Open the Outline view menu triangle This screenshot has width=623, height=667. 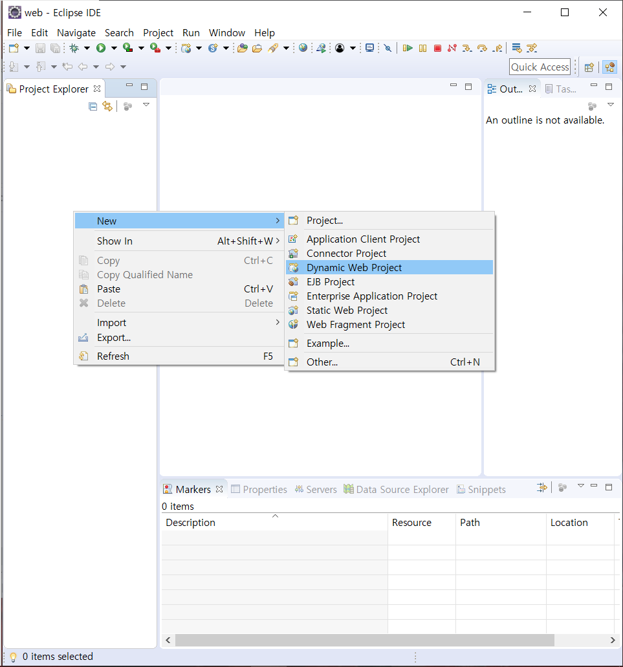(611, 105)
